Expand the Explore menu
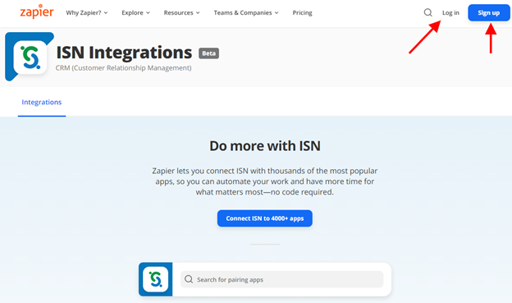Viewport: 512px width, 303px height. (x=136, y=13)
